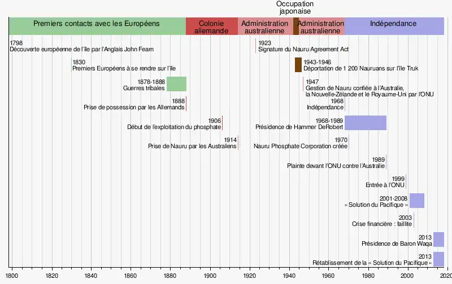Click "Début de l'exploitation du phosphate" label
The height and width of the screenshot is (284, 452).
[x=174, y=127]
